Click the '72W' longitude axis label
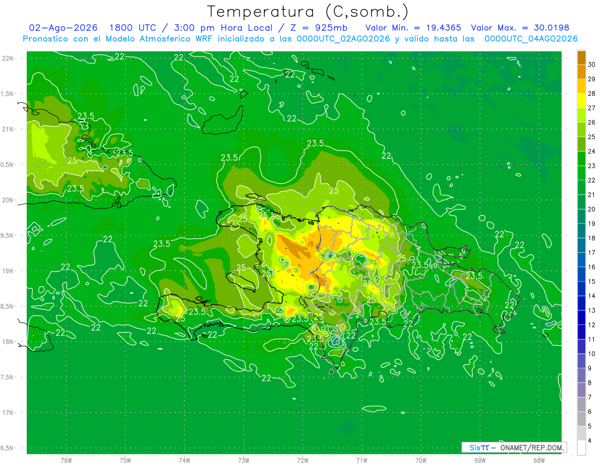 (302, 460)
